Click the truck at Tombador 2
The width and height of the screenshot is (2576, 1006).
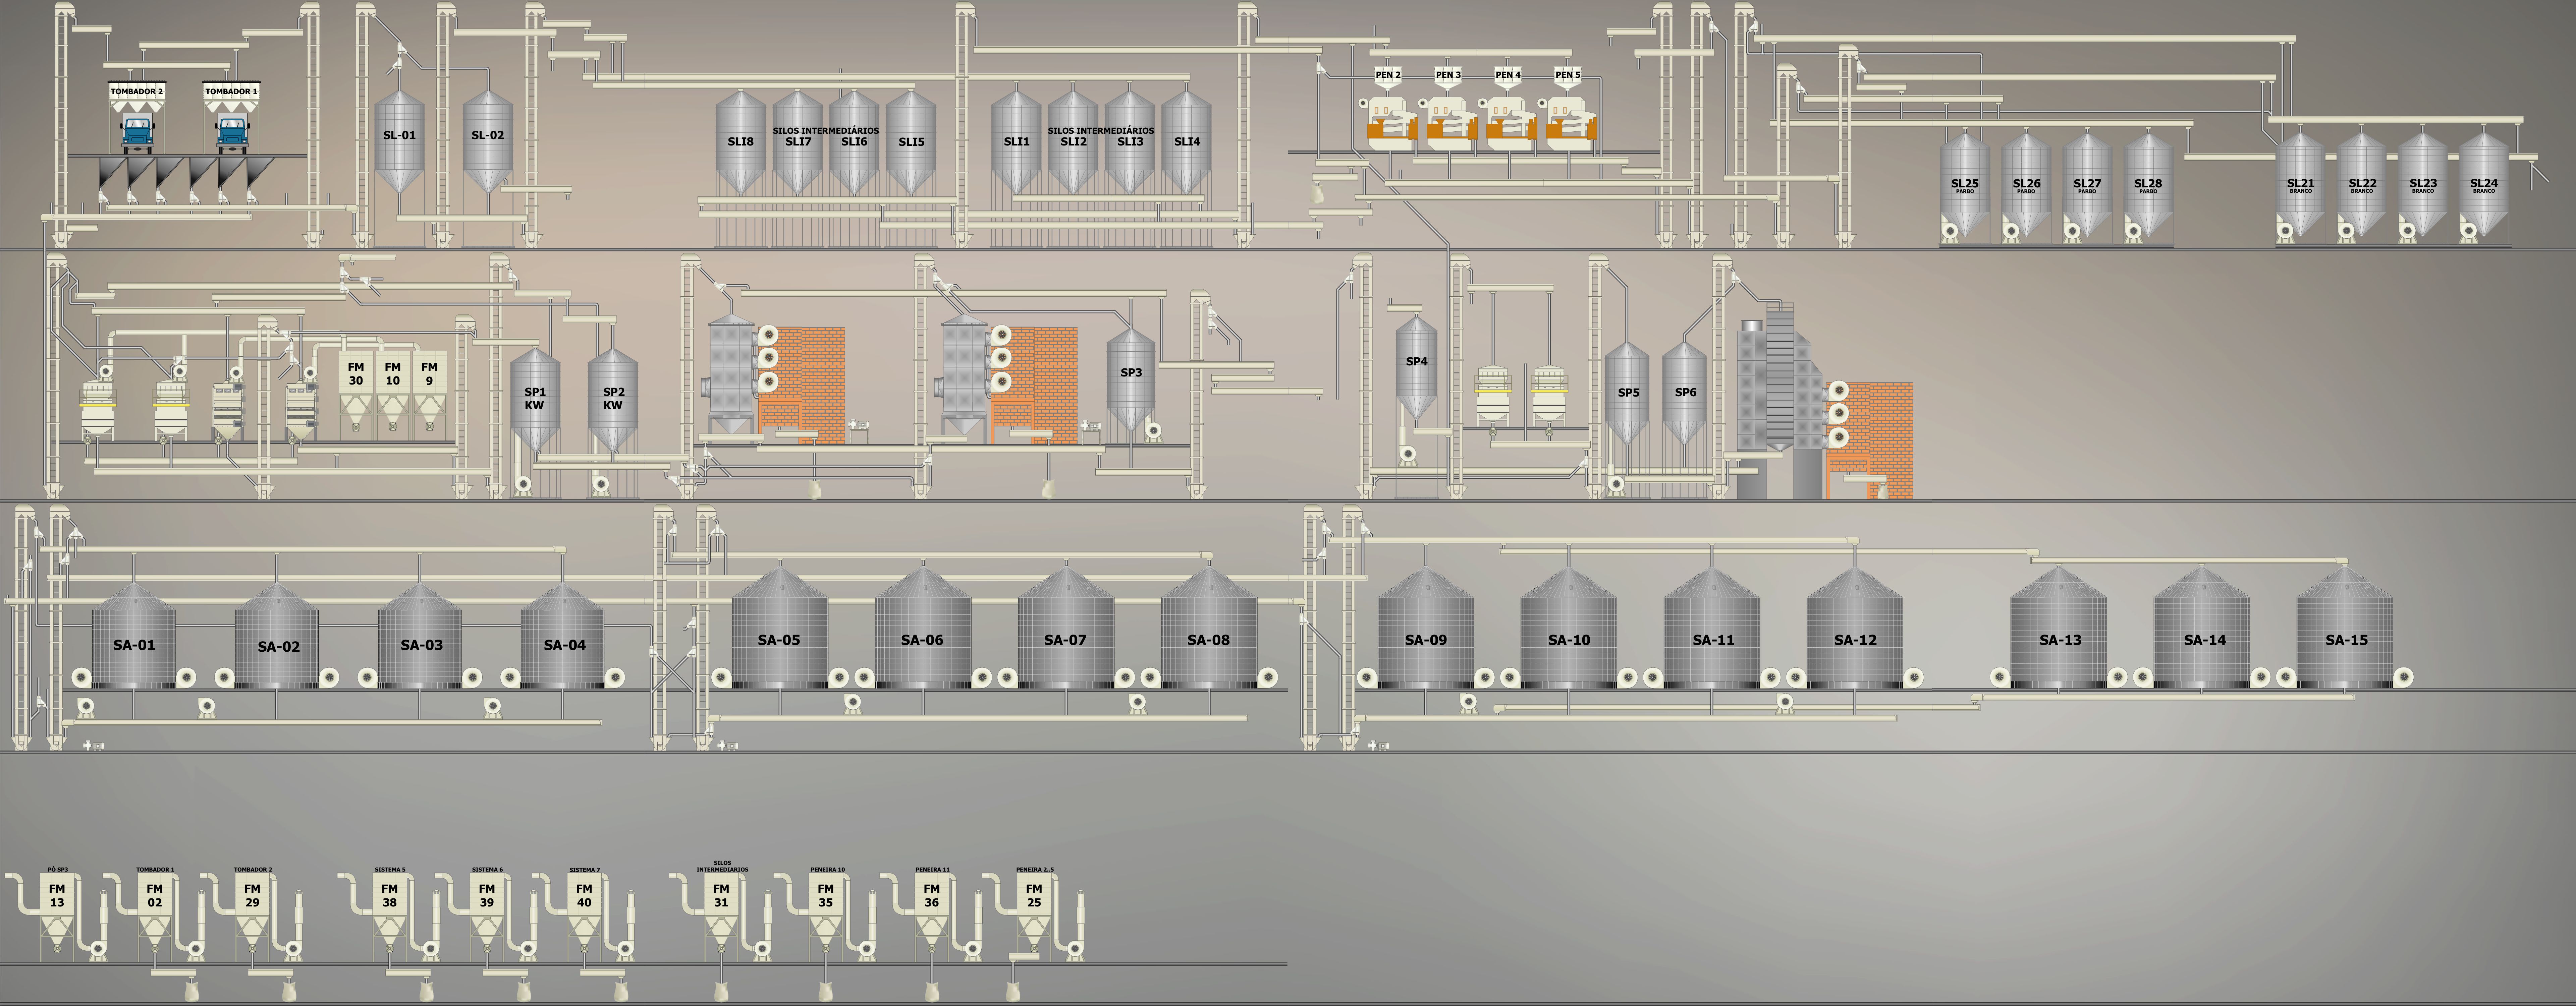tap(138, 134)
